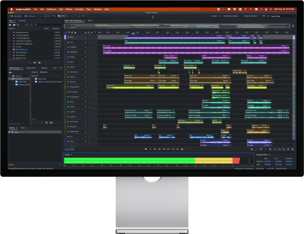Open the workspace overflow chevron
This screenshot has height=234, width=304.
[x=264, y=16]
